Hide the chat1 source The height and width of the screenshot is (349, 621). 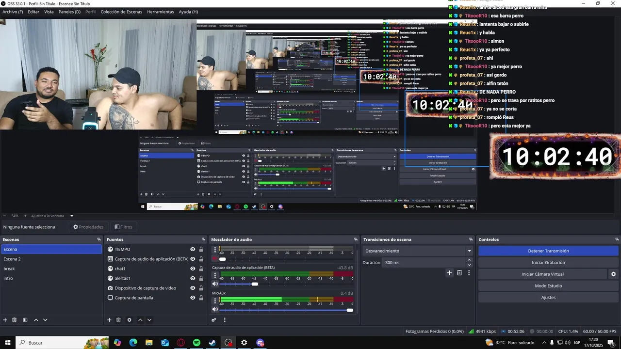pyautogui.click(x=193, y=269)
